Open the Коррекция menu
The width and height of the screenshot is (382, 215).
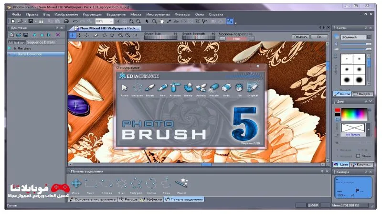click(x=92, y=14)
